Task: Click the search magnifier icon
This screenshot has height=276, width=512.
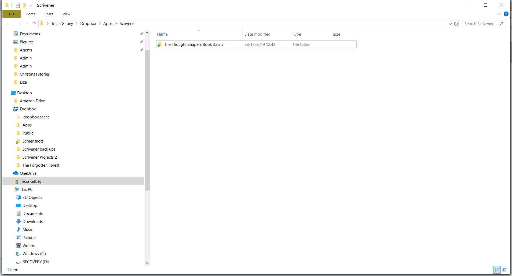Action: (x=501, y=24)
